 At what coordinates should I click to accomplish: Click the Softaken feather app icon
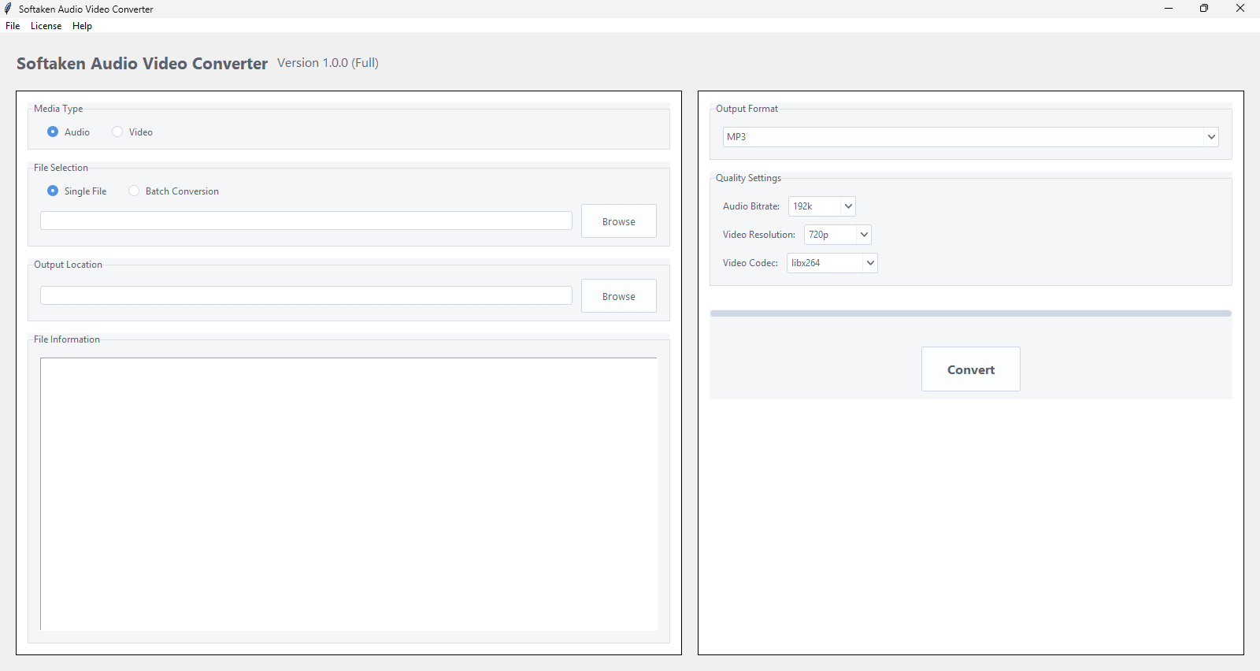tap(8, 9)
